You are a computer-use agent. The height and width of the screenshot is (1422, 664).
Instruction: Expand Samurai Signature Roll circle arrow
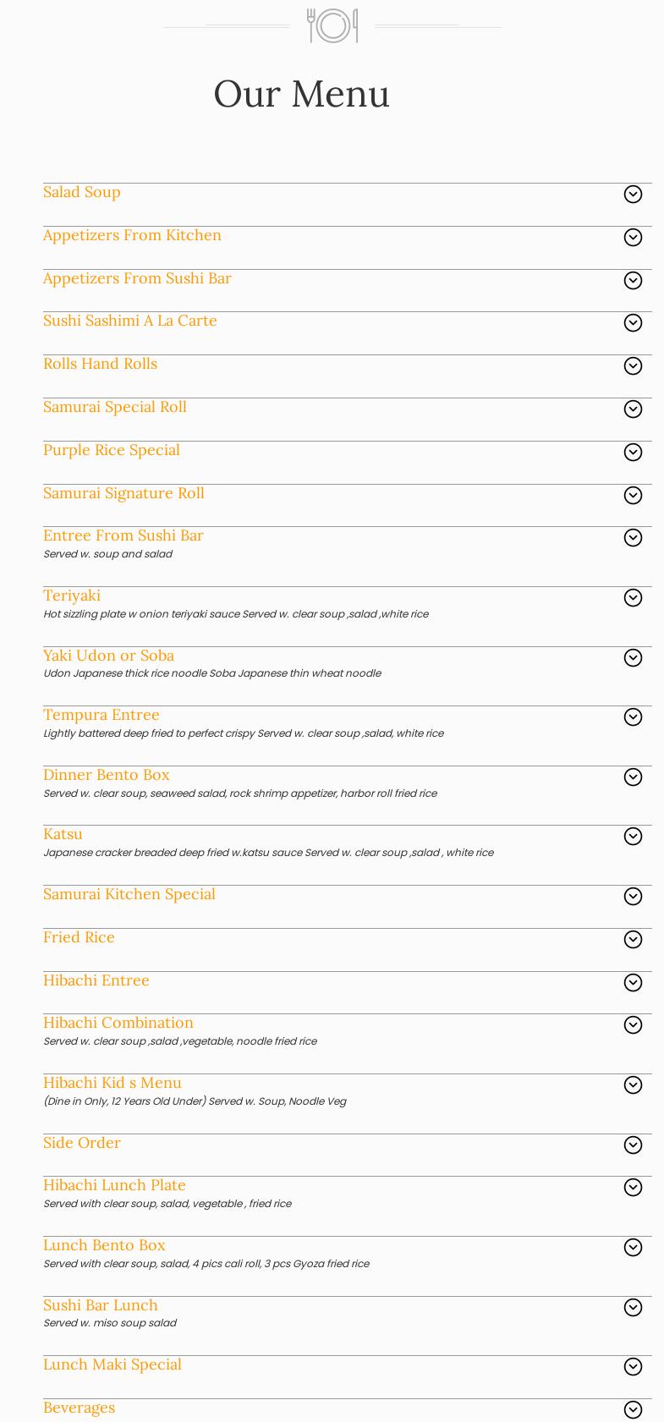(x=633, y=496)
